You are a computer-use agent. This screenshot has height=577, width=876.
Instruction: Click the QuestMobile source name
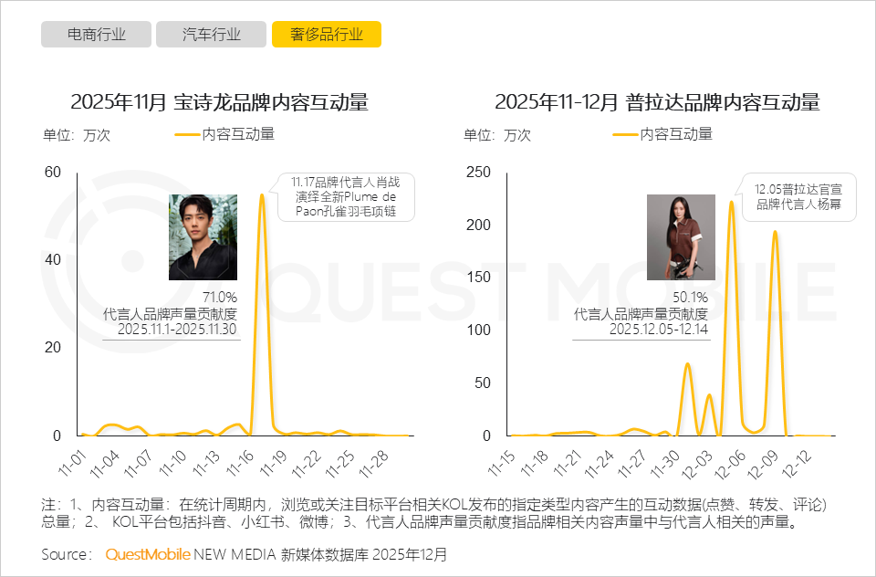pos(148,554)
